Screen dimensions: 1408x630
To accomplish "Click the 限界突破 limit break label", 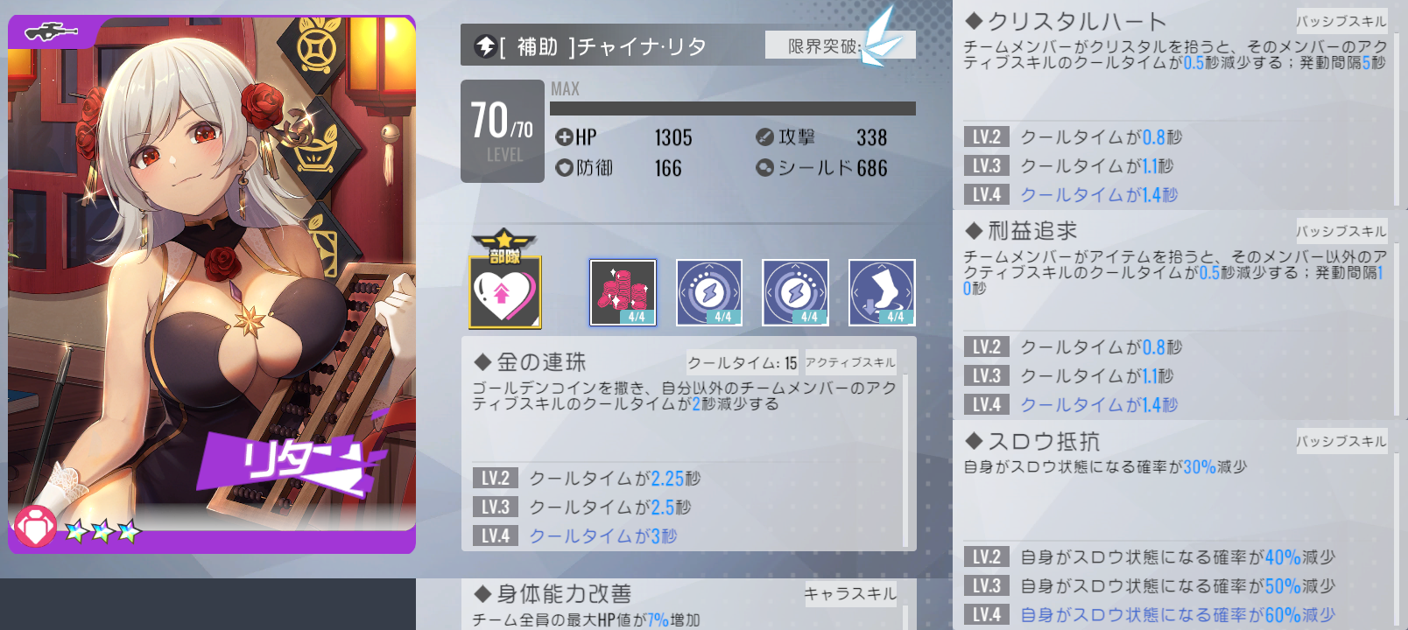I will coord(823,46).
